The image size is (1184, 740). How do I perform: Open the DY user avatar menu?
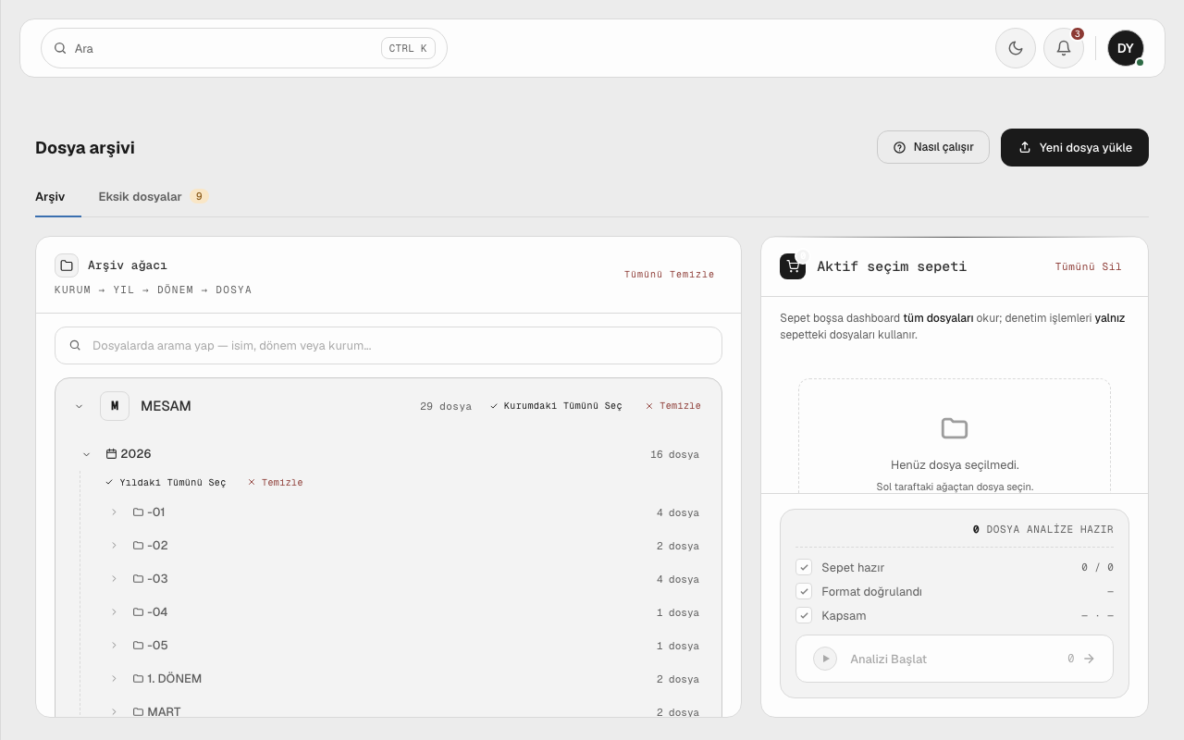[1126, 48]
